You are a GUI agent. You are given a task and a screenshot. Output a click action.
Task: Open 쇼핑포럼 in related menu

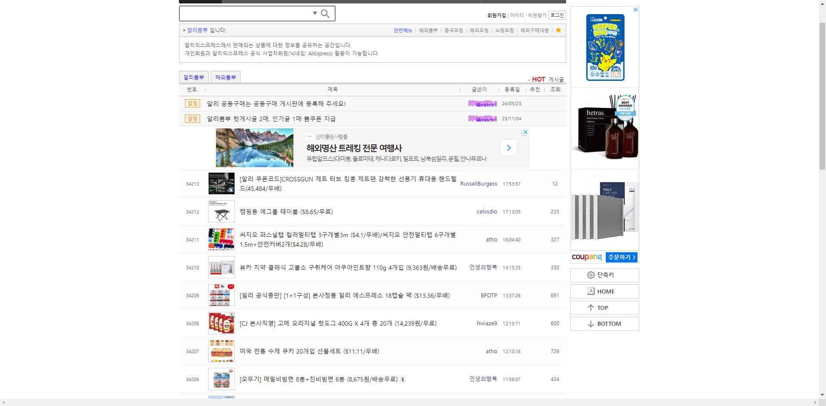(504, 30)
